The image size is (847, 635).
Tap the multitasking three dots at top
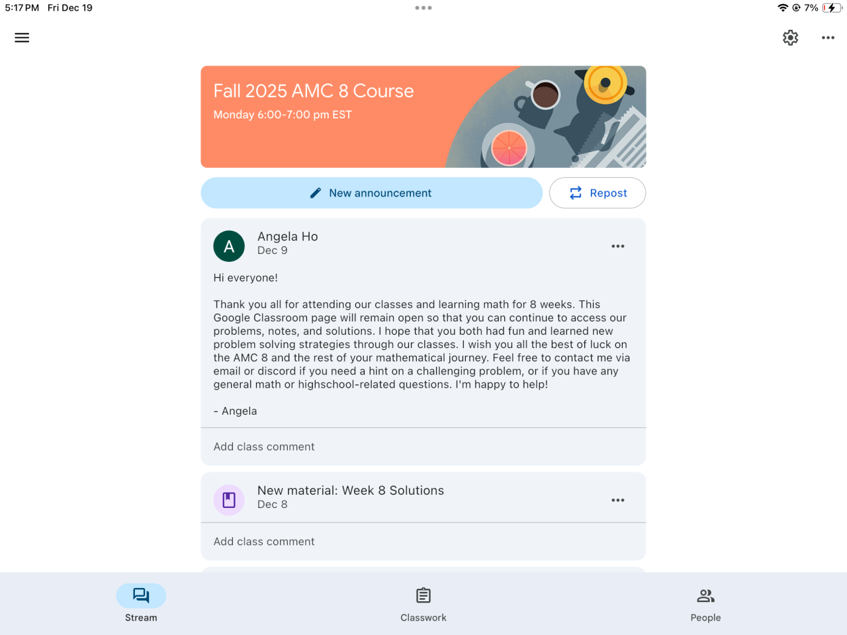point(423,8)
